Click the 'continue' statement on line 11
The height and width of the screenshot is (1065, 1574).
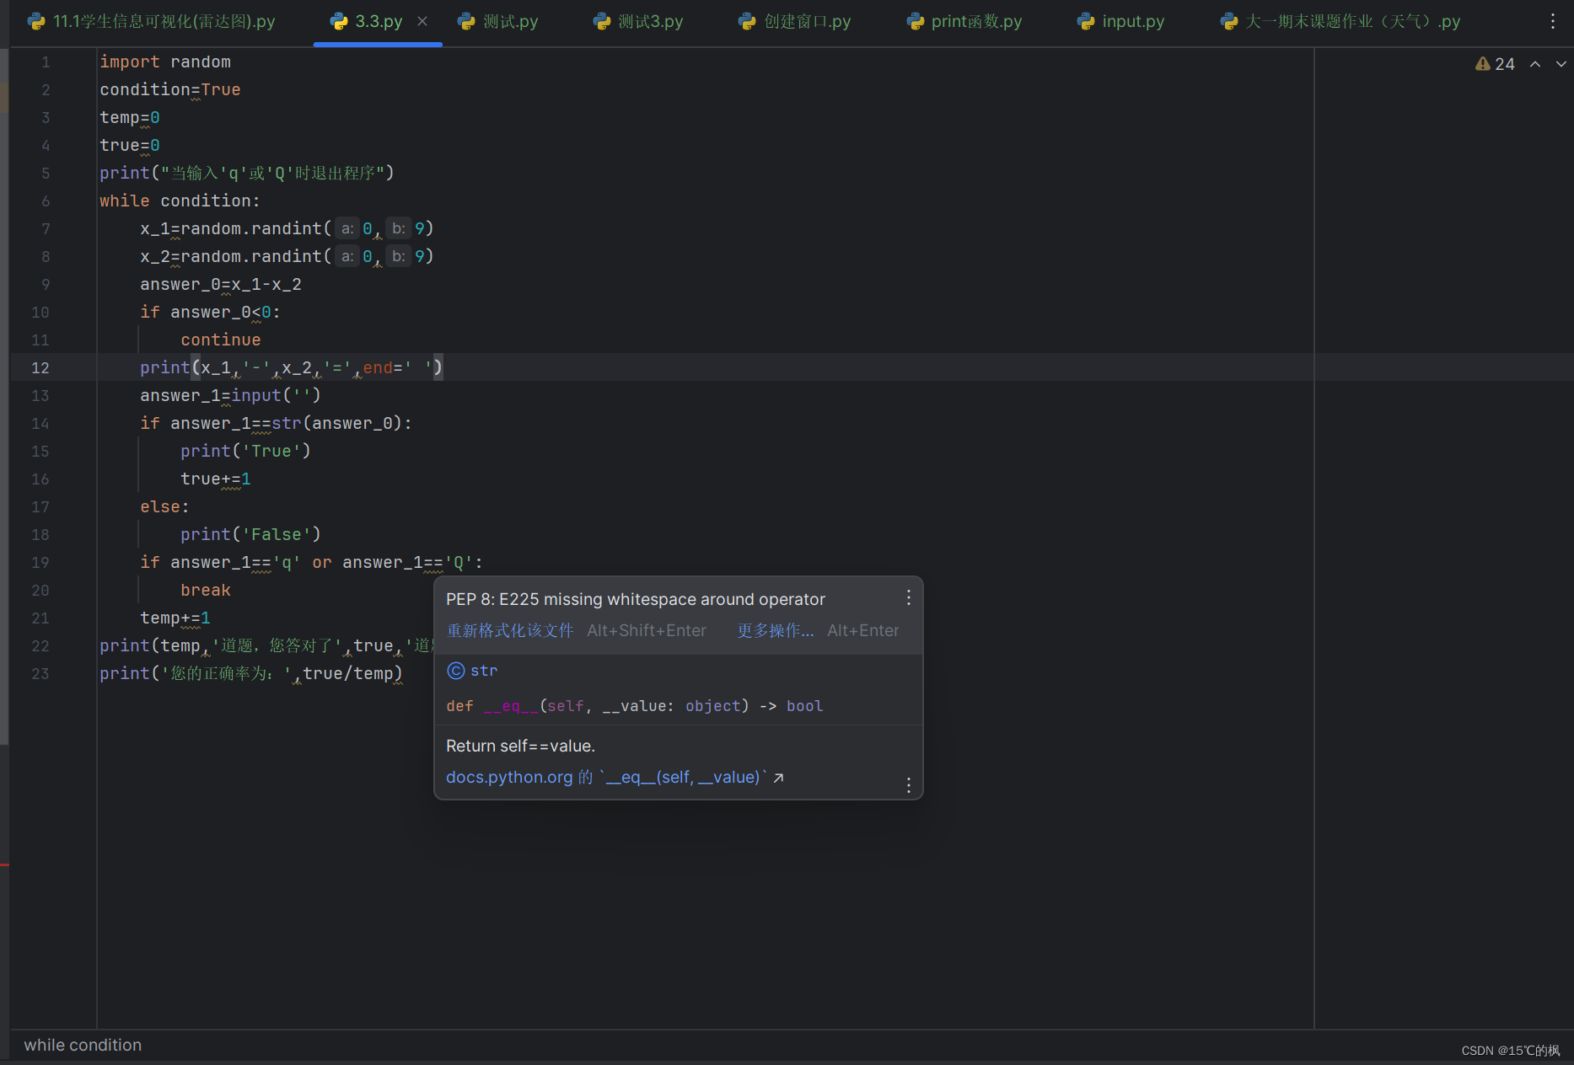click(221, 340)
